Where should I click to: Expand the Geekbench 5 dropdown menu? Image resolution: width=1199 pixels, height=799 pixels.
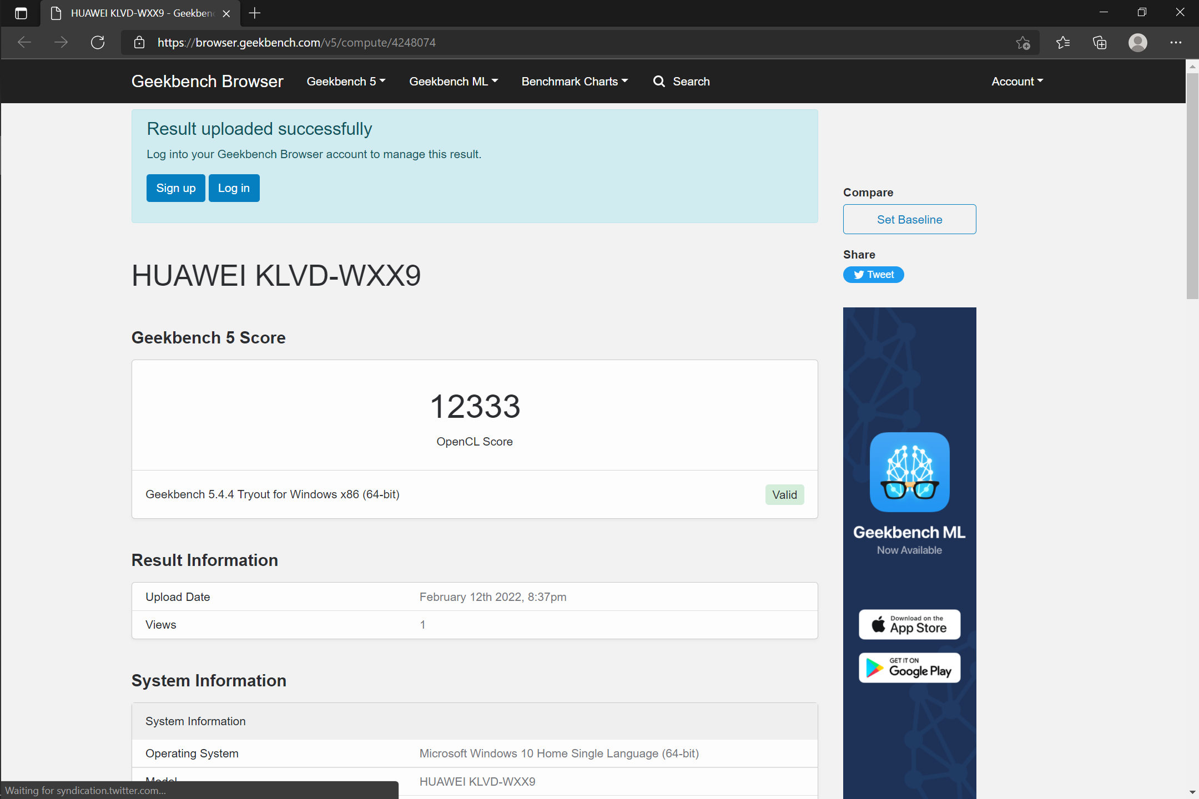click(x=346, y=82)
